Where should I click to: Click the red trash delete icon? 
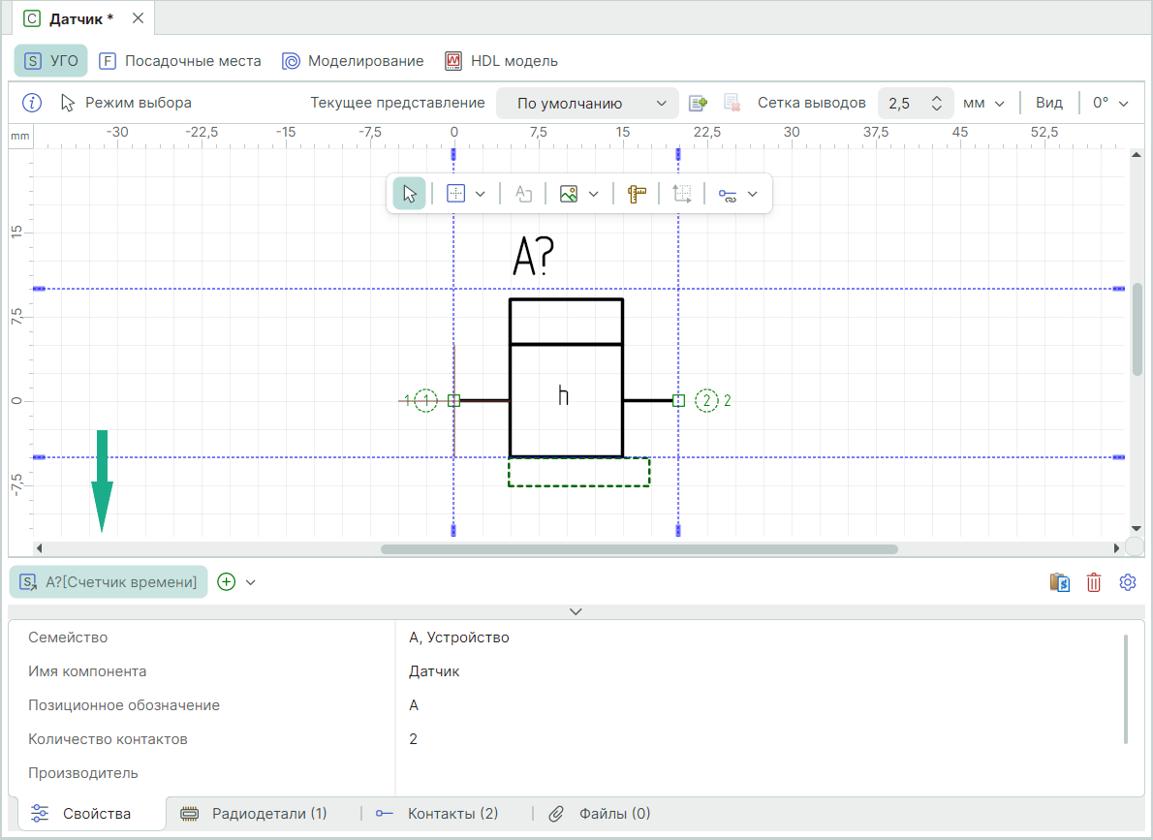pyautogui.click(x=1094, y=582)
